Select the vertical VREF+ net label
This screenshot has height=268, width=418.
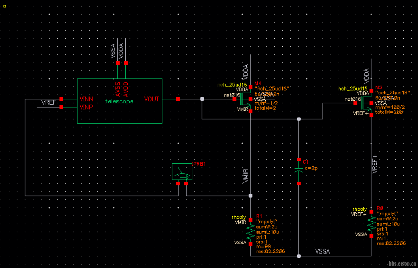(375, 164)
